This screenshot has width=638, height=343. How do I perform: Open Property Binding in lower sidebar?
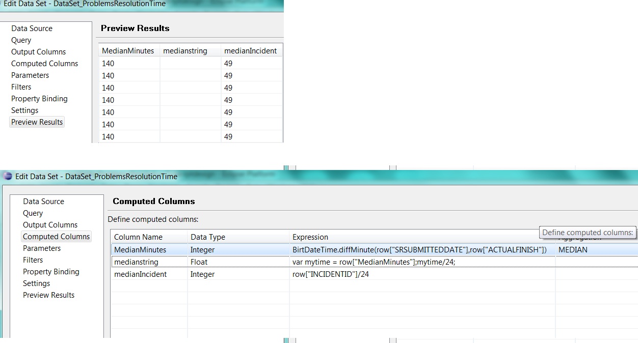coord(51,272)
